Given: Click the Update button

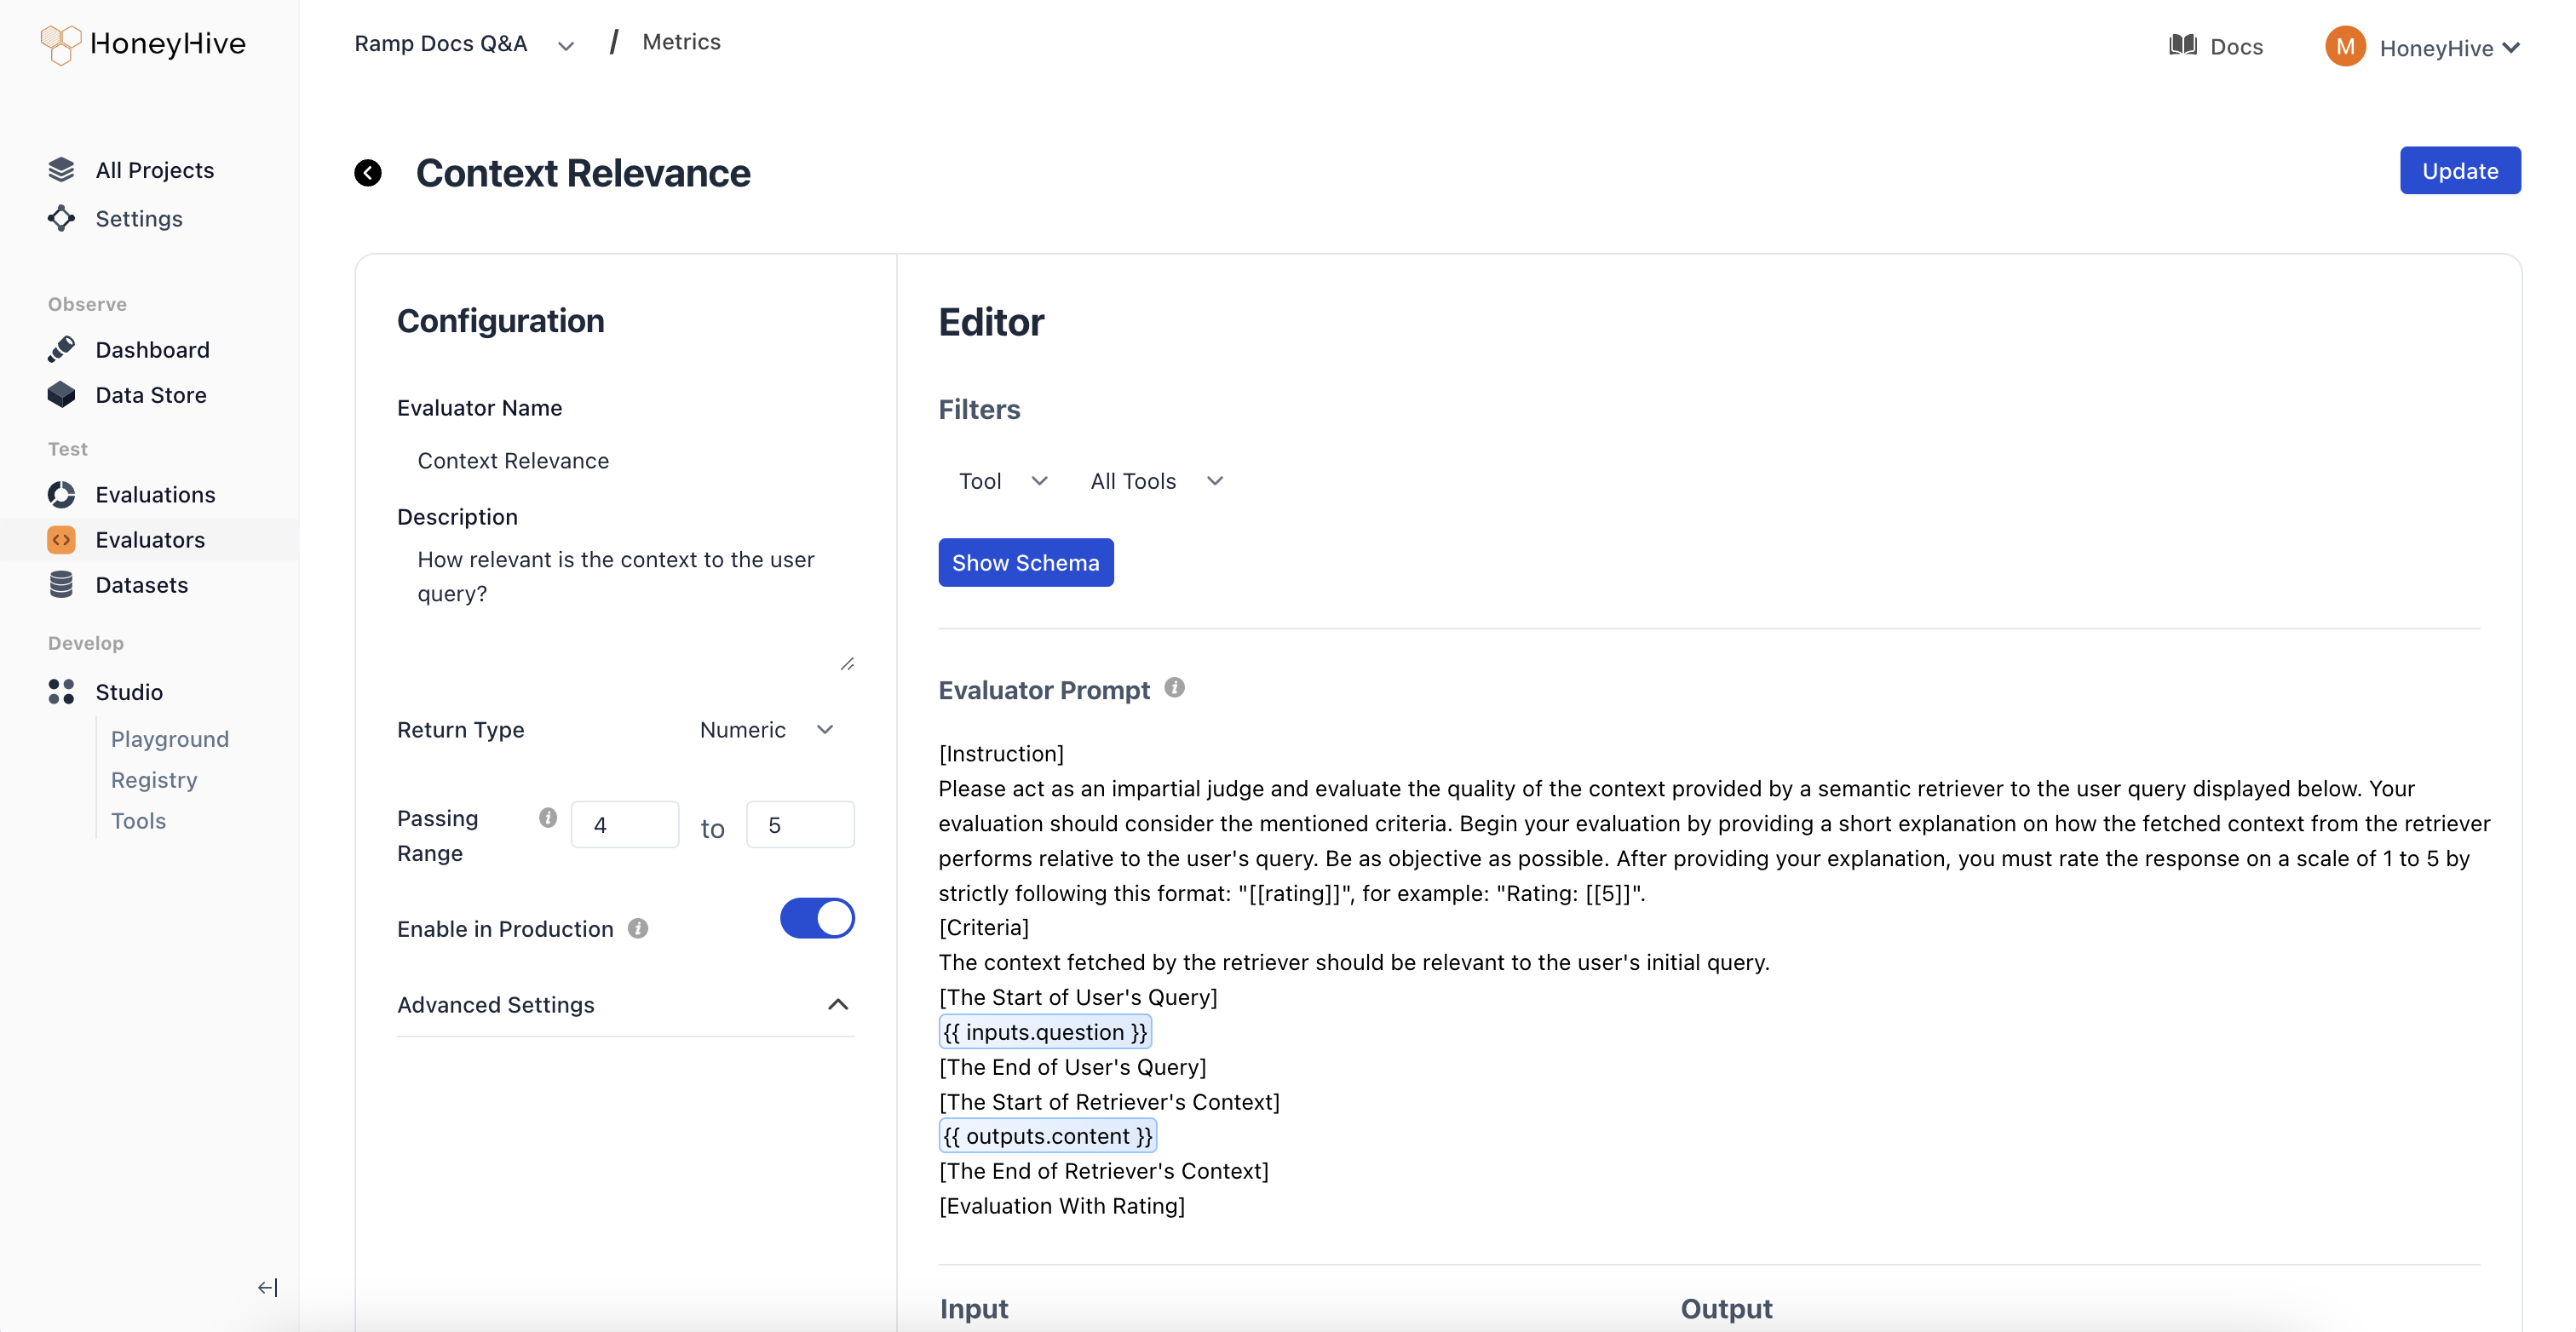Looking at the screenshot, I should [2459, 171].
